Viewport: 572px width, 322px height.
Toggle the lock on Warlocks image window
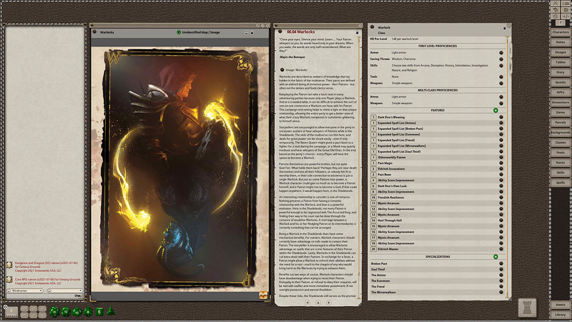(x=252, y=33)
